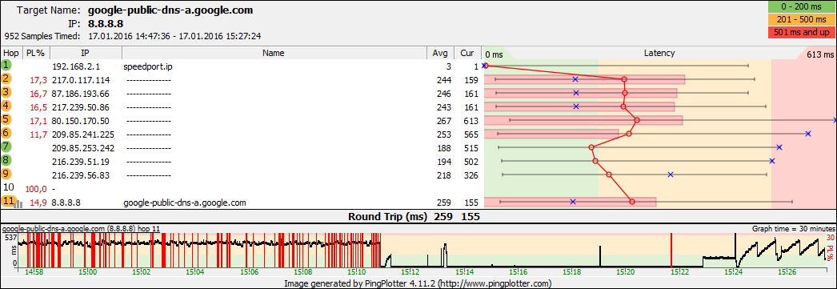This screenshot has width=837, height=289.
Task: Click the Name column header
Action: coord(274,53)
